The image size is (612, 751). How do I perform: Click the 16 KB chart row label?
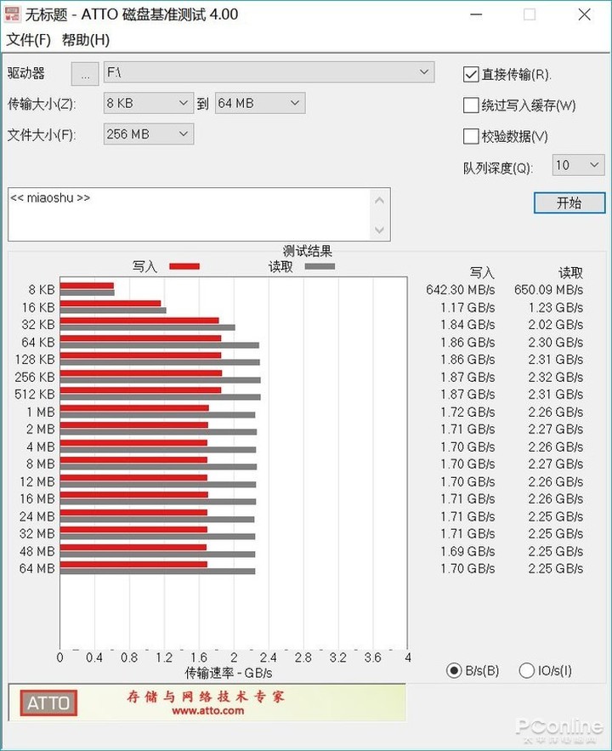point(38,308)
